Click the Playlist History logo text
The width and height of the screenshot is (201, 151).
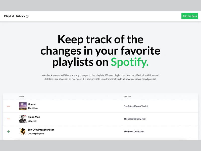(x=14, y=16)
